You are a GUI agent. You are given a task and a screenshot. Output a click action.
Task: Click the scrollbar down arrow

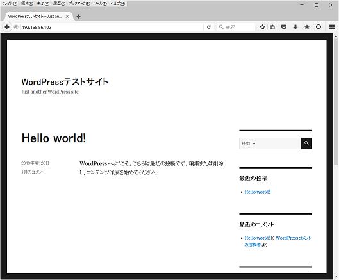point(336,277)
